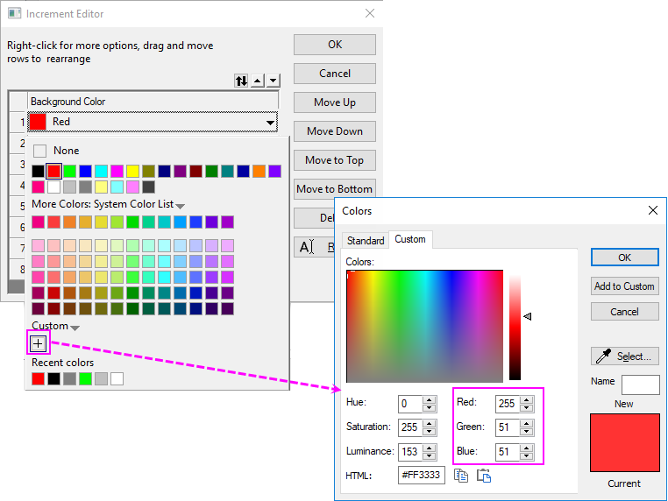Check the None color checkbox
The height and width of the screenshot is (501, 668).
click(39, 151)
